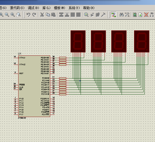Select the leftmost seven-segment display
This screenshot has height=142, width=155.
tap(78, 41)
